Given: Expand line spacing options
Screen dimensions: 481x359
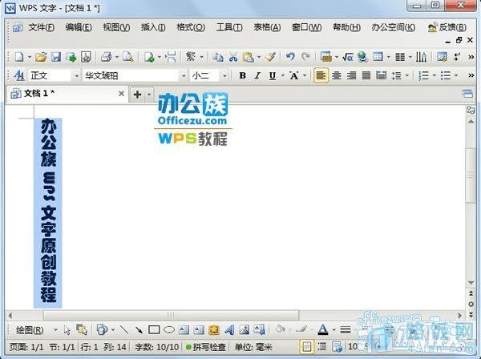Looking at the screenshot, I should click(x=407, y=75).
